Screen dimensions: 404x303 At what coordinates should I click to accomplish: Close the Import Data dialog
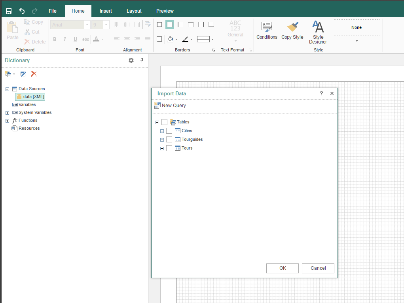332,93
